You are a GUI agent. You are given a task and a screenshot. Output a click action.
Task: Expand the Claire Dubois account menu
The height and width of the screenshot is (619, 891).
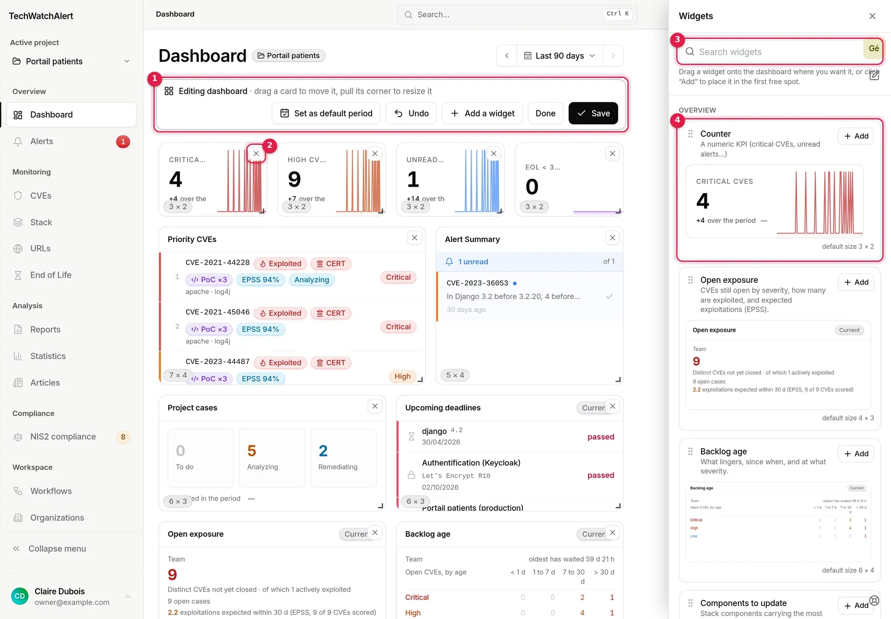tap(71, 596)
